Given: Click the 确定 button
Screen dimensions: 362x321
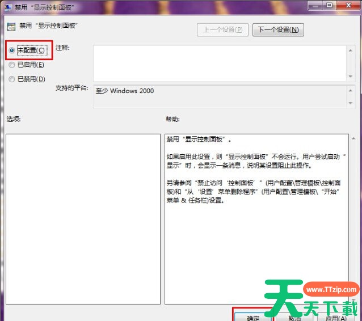Looking at the screenshot, I should [253, 318].
